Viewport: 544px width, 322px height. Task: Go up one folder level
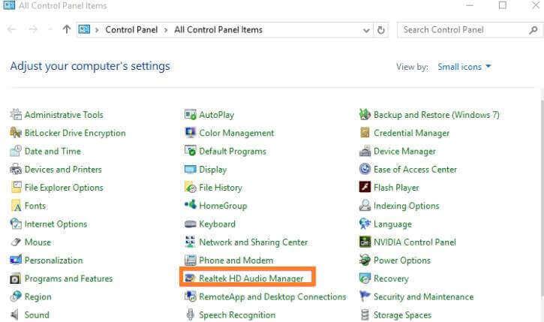66,29
